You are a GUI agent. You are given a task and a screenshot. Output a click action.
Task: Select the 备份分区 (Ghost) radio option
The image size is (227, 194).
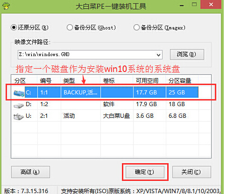click(x=70, y=28)
